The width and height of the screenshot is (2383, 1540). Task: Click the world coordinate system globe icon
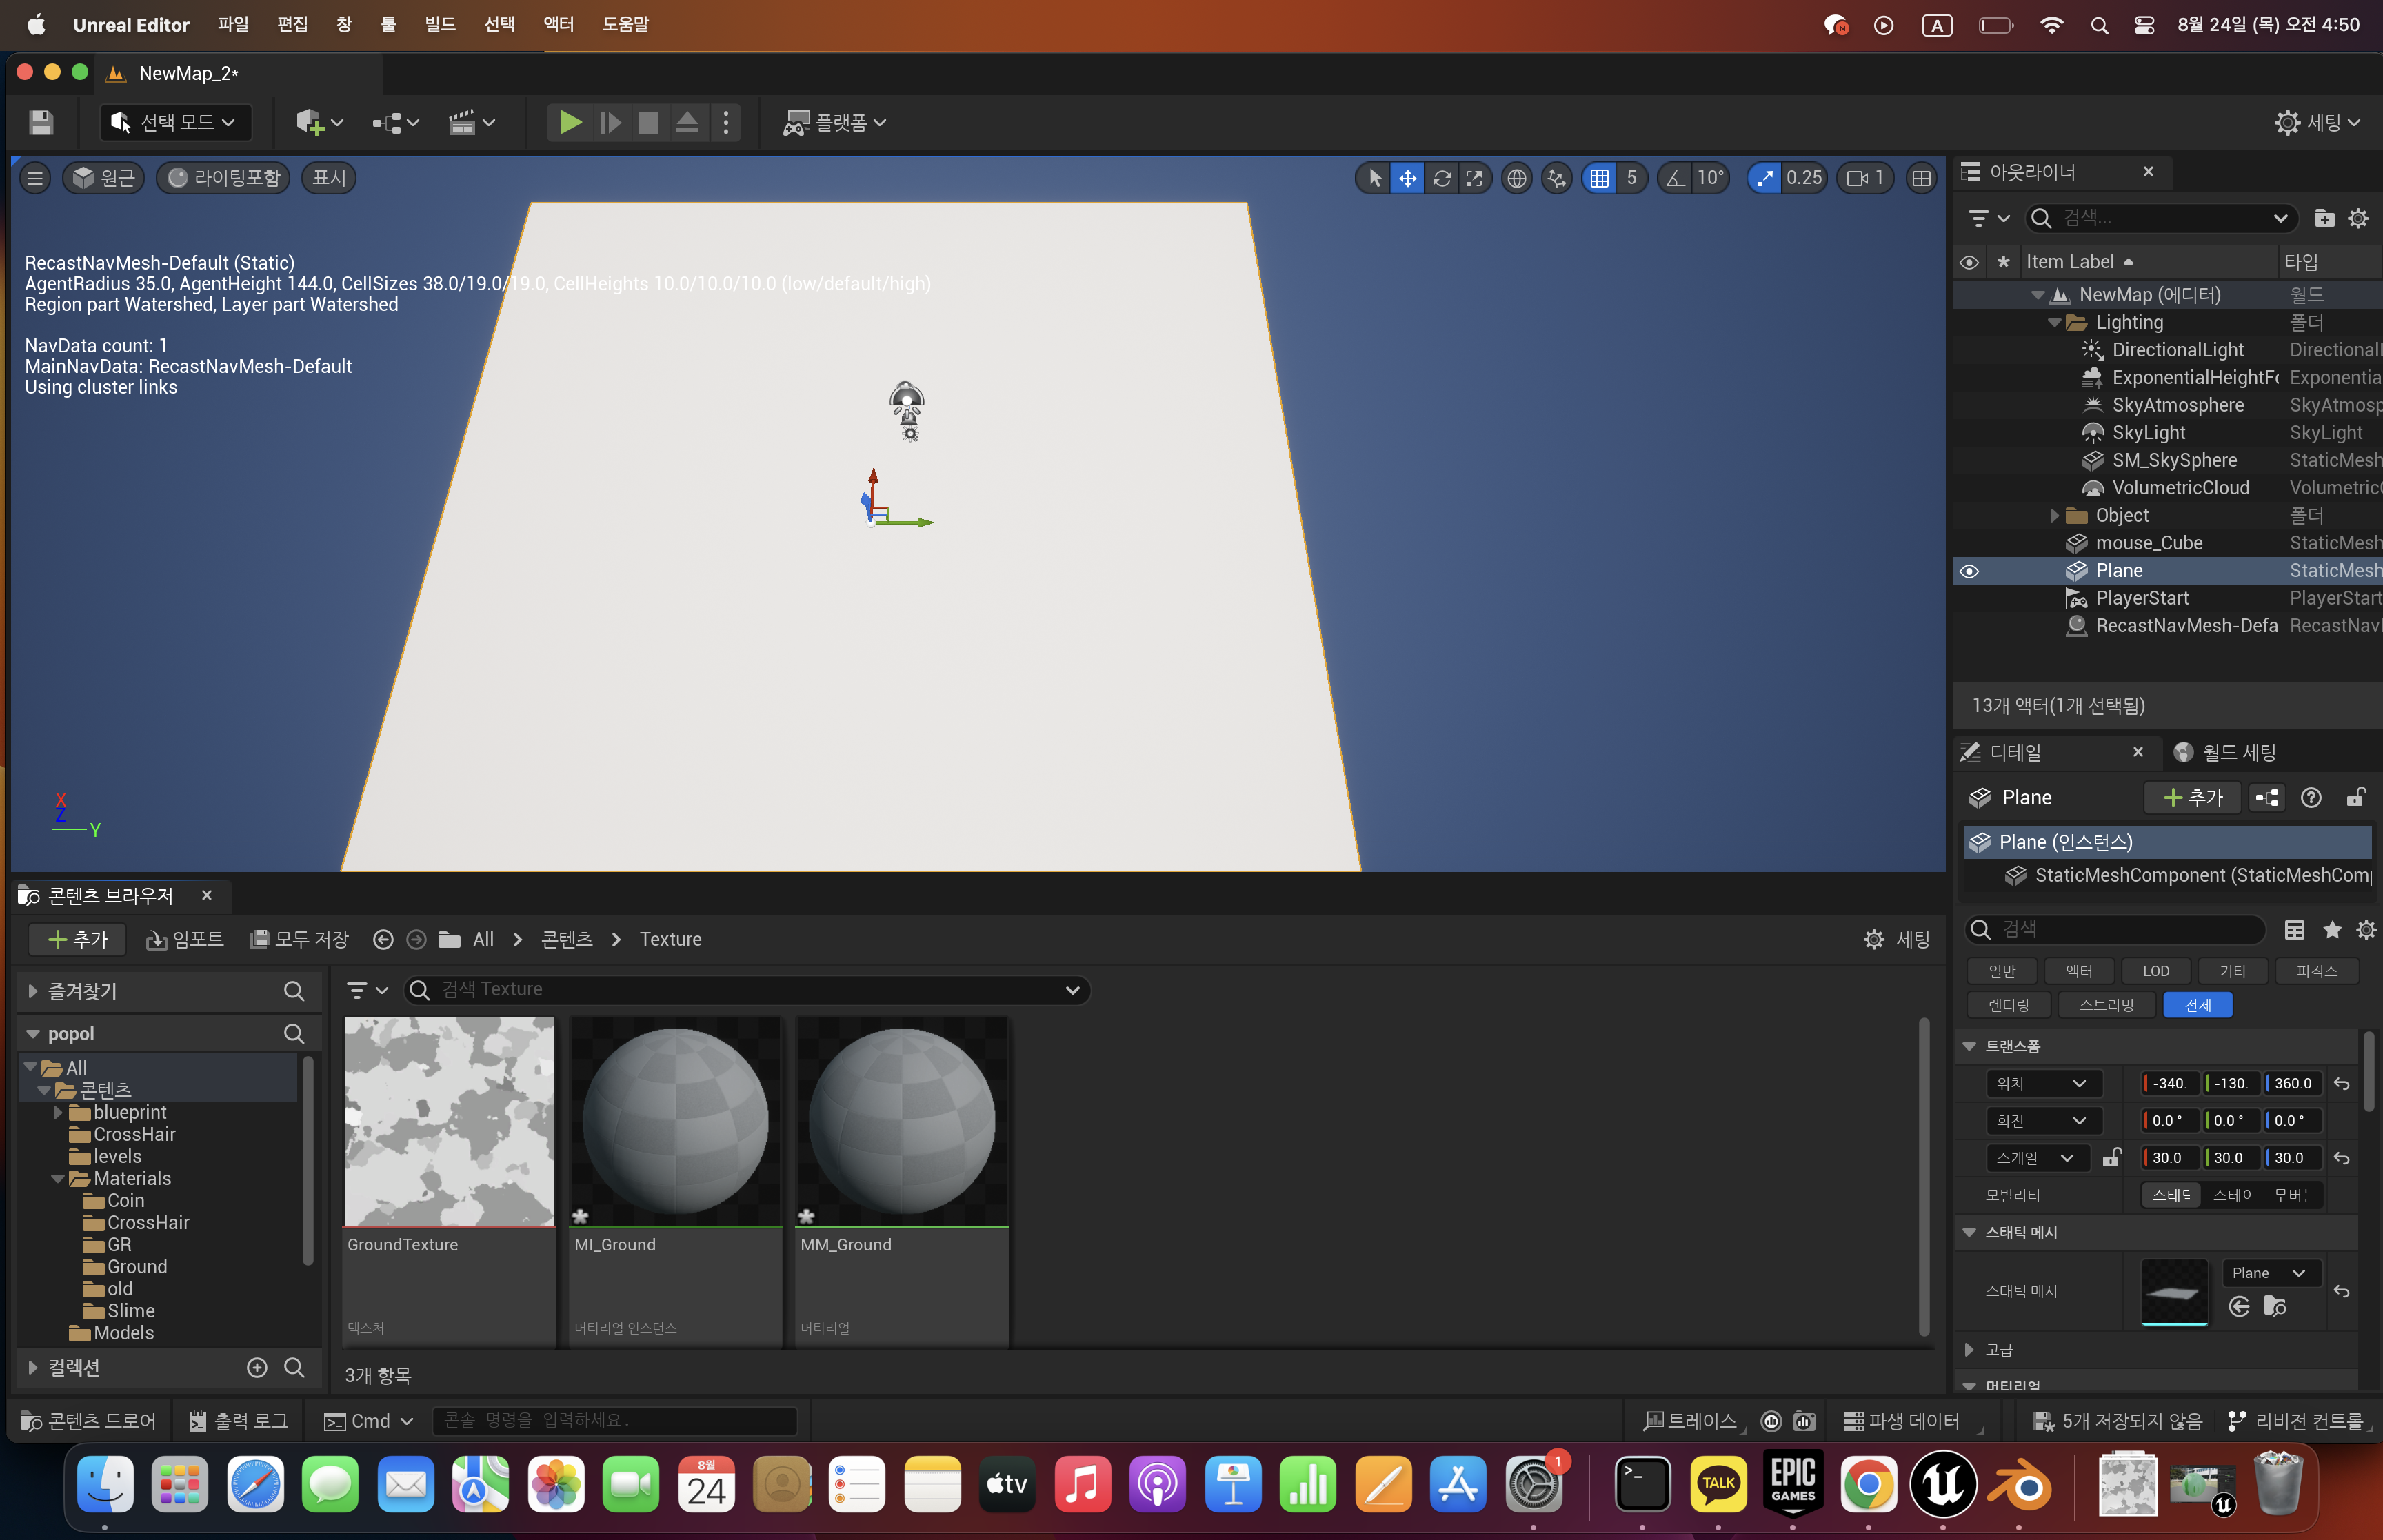[1516, 178]
